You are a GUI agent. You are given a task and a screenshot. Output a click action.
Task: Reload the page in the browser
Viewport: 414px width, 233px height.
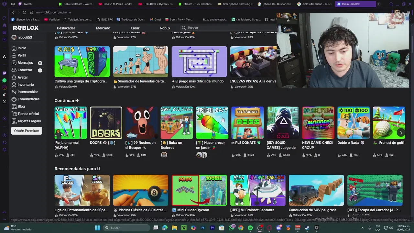(x=24, y=12)
